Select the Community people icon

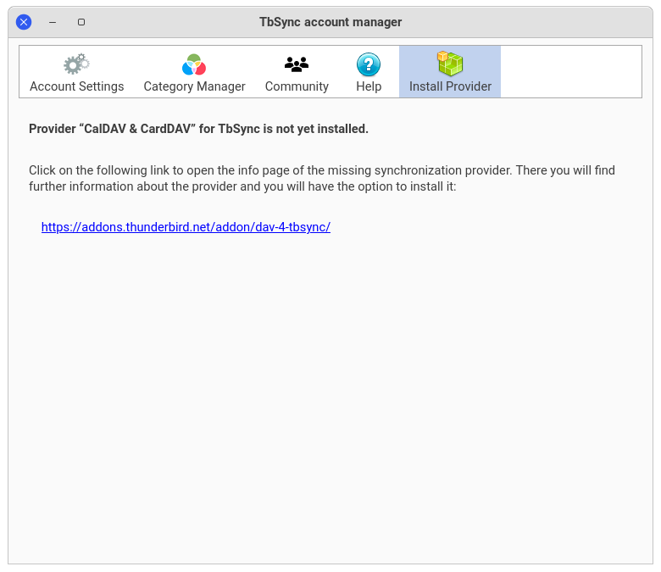click(297, 64)
